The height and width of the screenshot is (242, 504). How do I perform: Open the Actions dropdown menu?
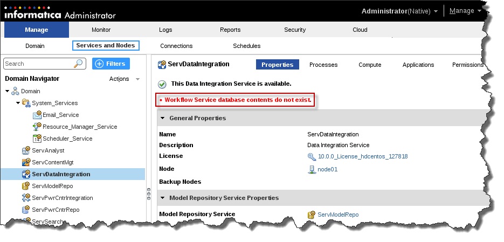click(x=125, y=79)
